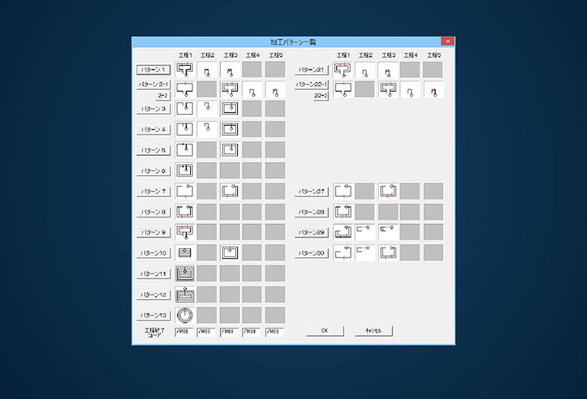587x399 pixels.
Task: Click the パターン30 工程3 diagram icon
Action: click(x=388, y=253)
